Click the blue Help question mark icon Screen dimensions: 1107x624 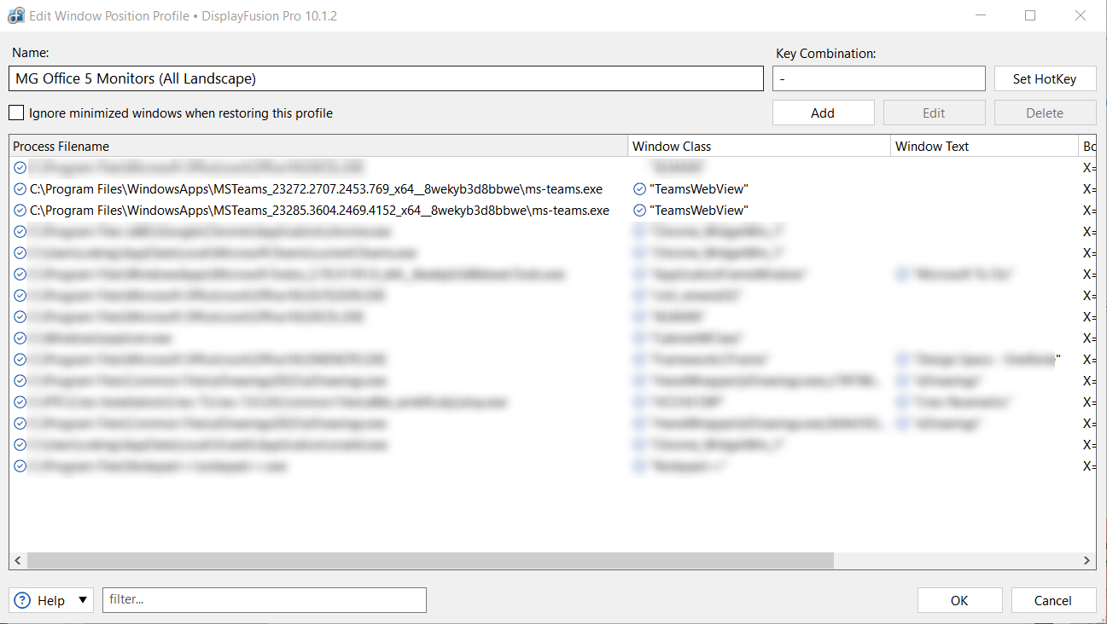pyautogui.click(x=23, y=600)
